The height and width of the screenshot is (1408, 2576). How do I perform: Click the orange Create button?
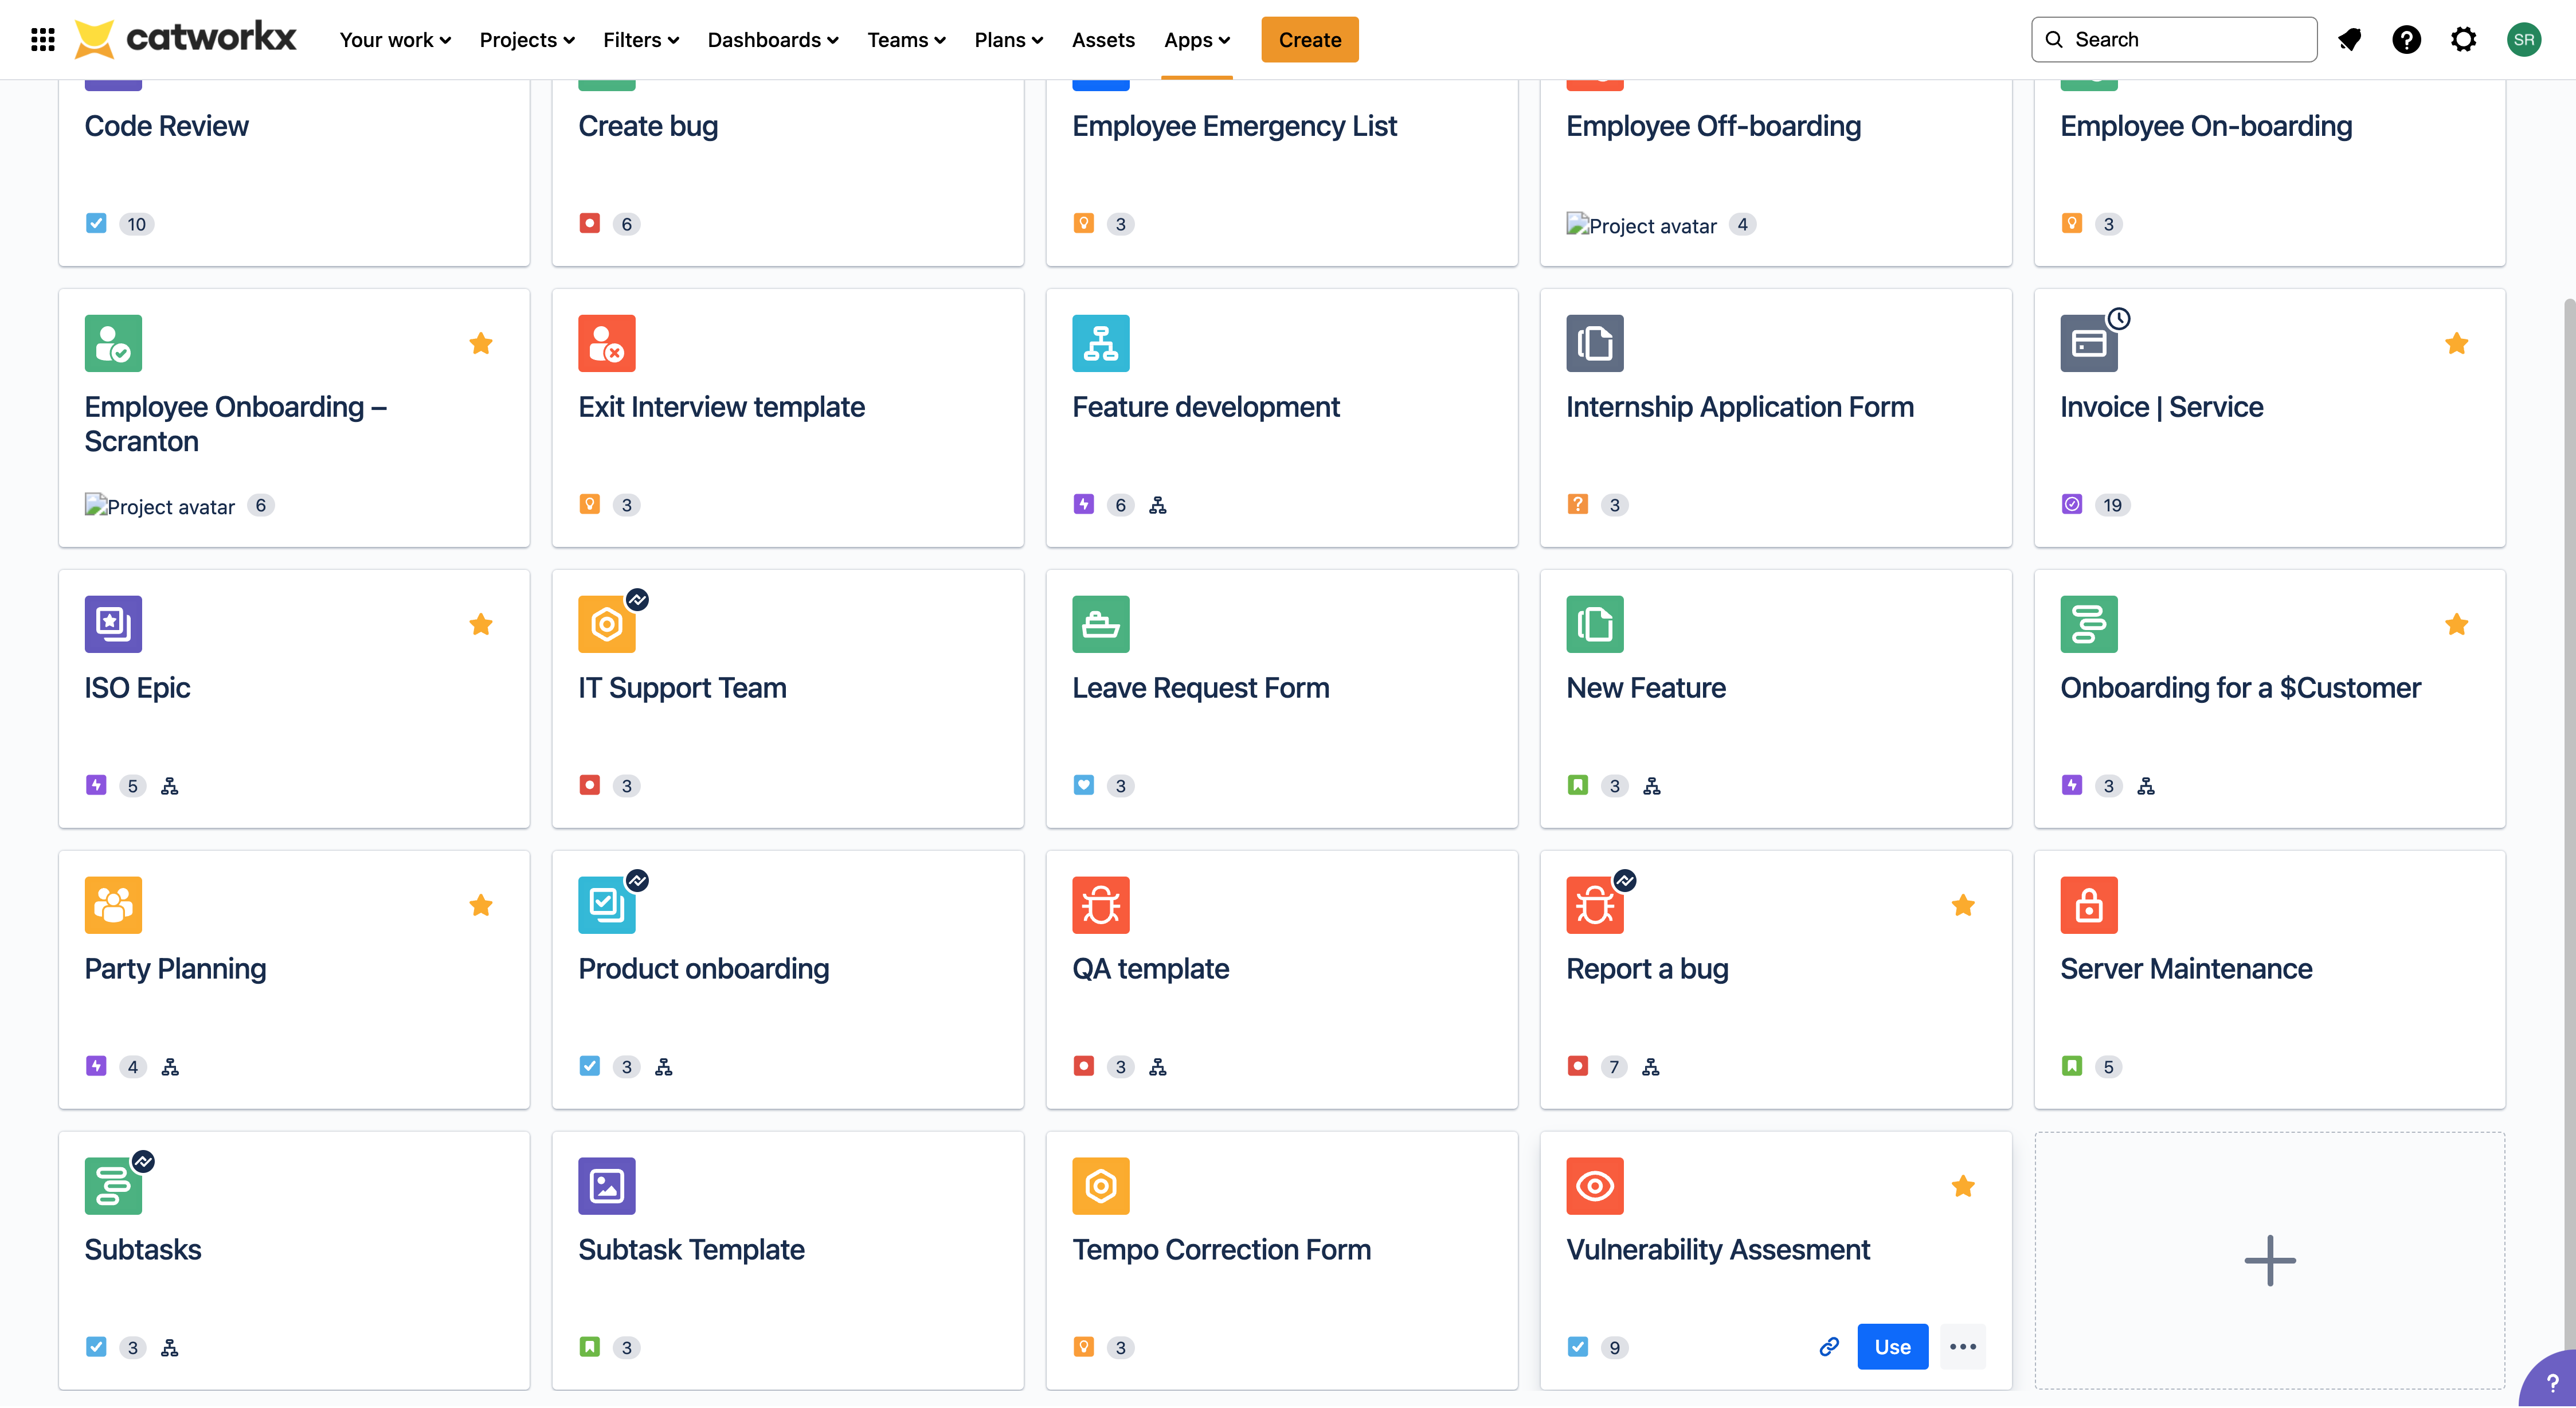[1309, 40]
